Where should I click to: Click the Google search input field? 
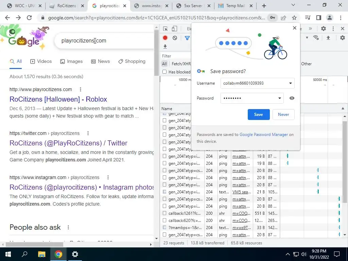(104, 41)
